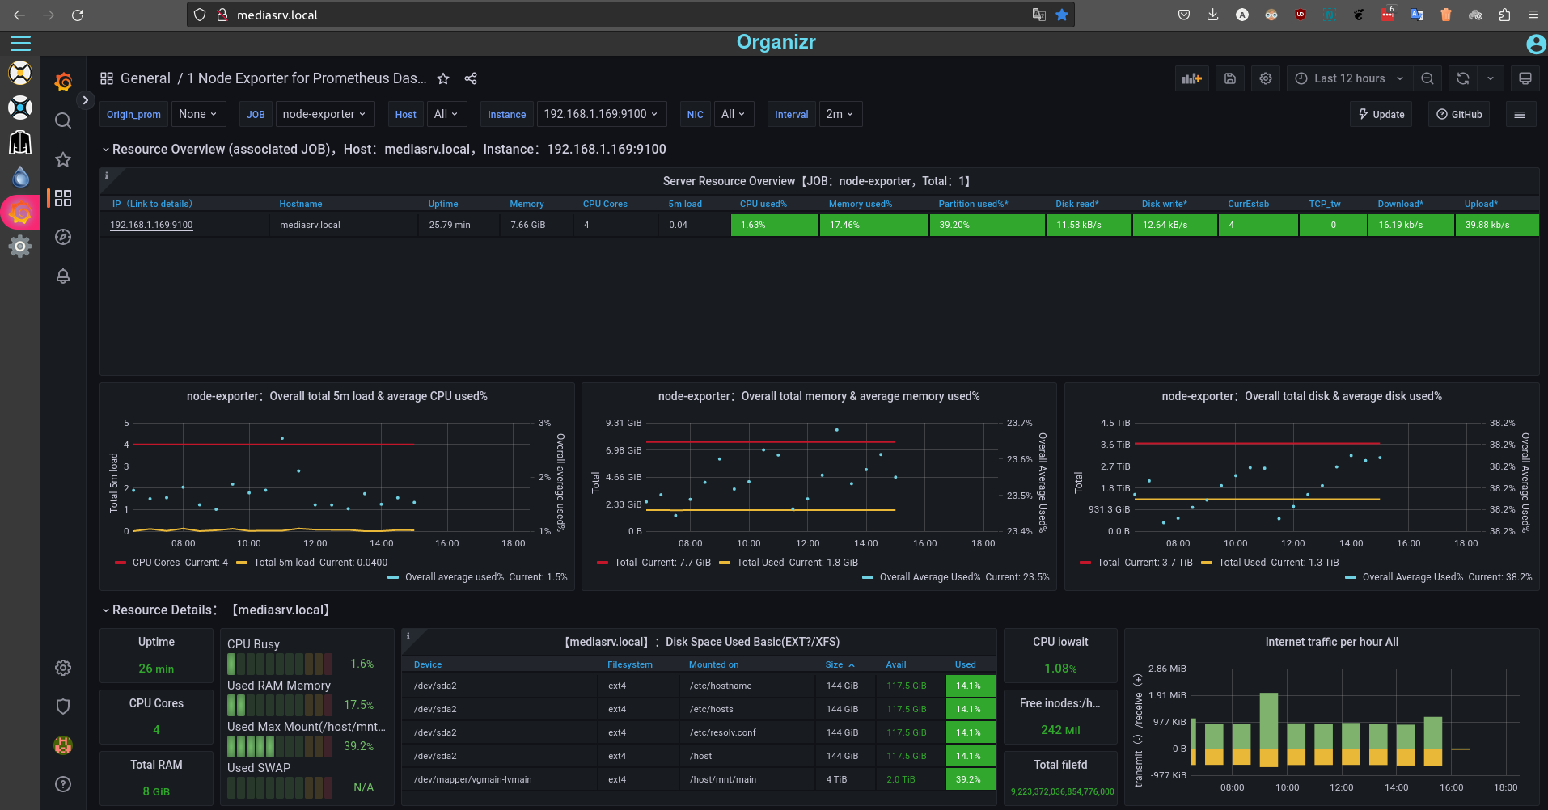Screen dimensions: 1548x810
Task: Bookmark page with browser star
Action: click(1062, 15)
